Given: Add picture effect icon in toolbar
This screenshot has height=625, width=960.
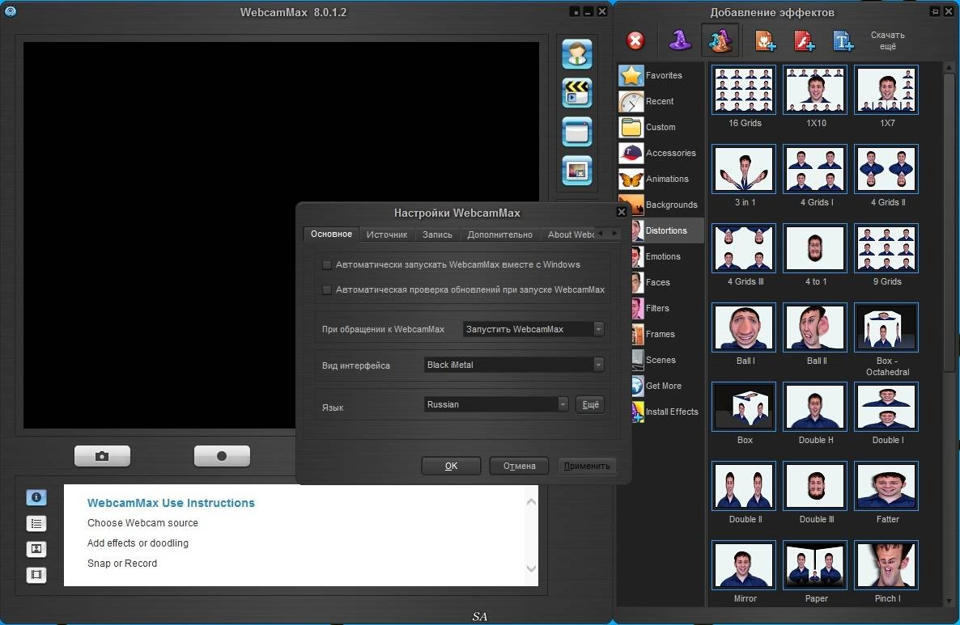Looking at the screenshot, I should (x=765, y=41).
